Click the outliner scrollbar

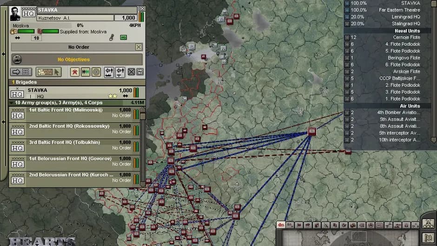pos(434,72)
